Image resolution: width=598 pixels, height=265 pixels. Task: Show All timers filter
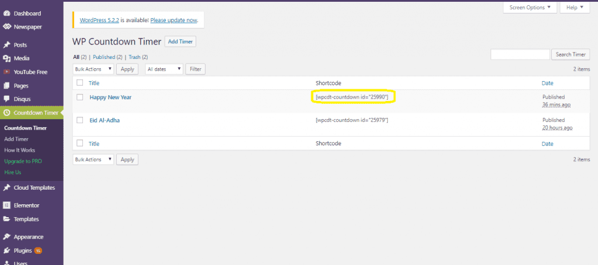76,57
